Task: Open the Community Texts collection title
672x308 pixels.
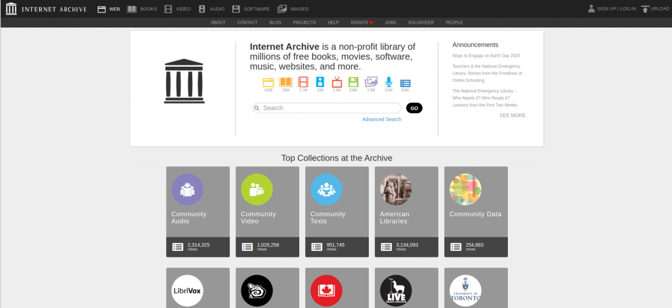Action: (328, 218)
